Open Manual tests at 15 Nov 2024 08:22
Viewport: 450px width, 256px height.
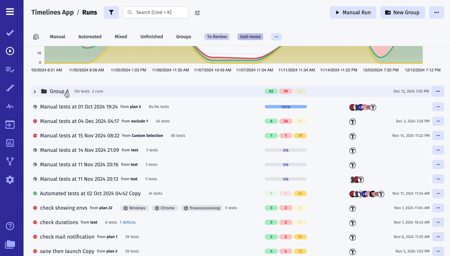(80, 135)
